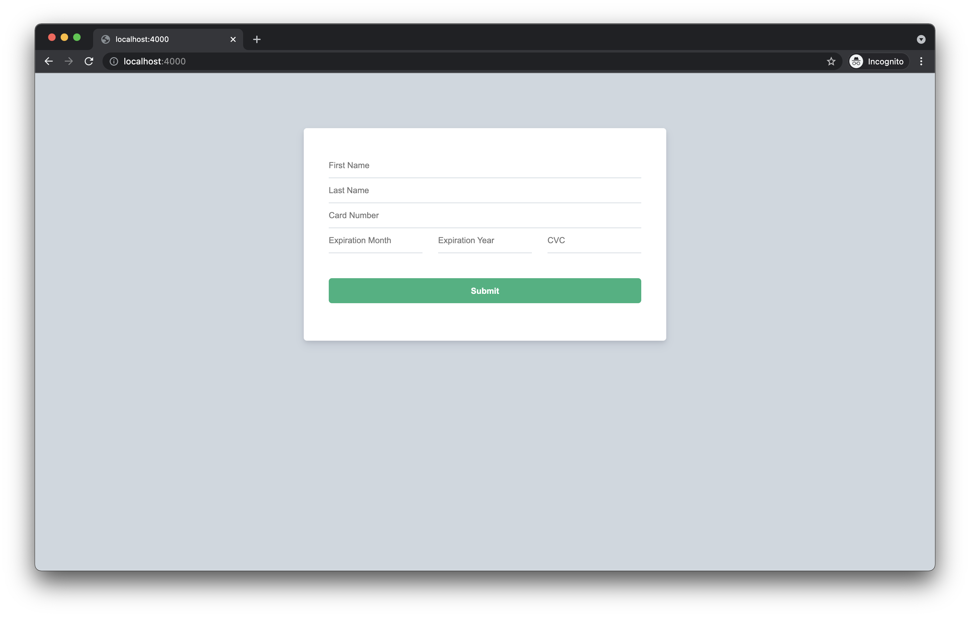Focus the Expiration Year field

coord(485,241)
